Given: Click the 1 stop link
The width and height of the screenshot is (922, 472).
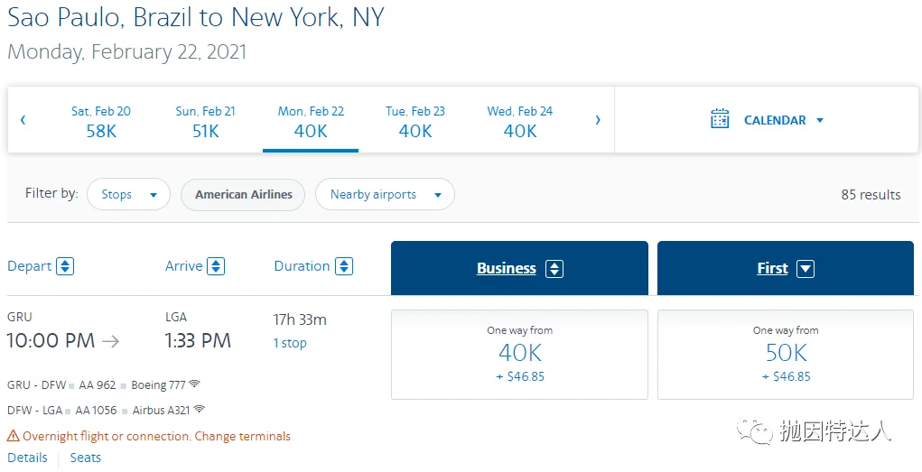Looking at the screenshot, I should coord(290,343).
